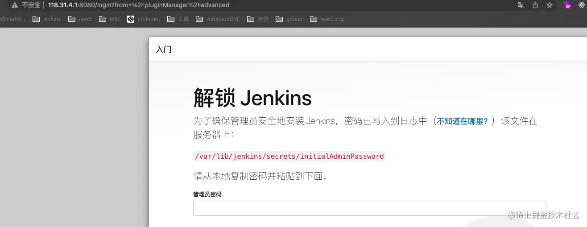587x227 pixels.
Task: Open the webpack优化 bookmark folder
Action: (217, 19)
